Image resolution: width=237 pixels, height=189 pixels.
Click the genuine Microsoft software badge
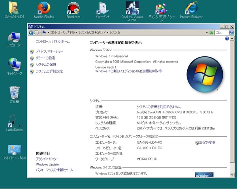coord(204,175)
